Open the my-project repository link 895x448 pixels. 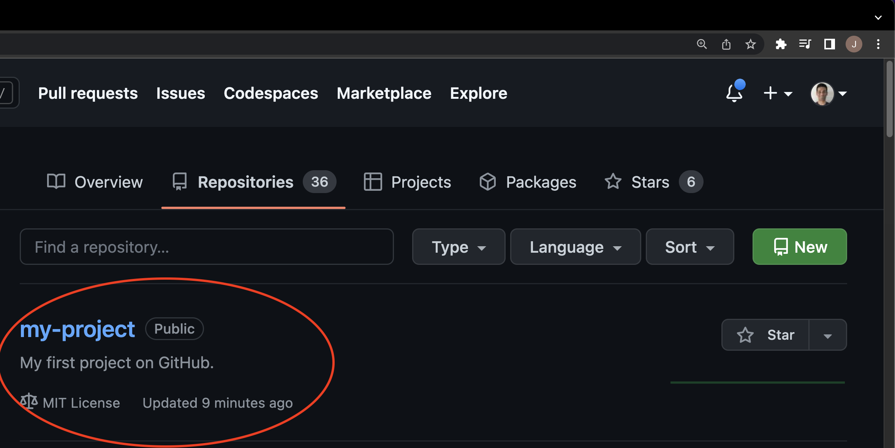(77, 329)
